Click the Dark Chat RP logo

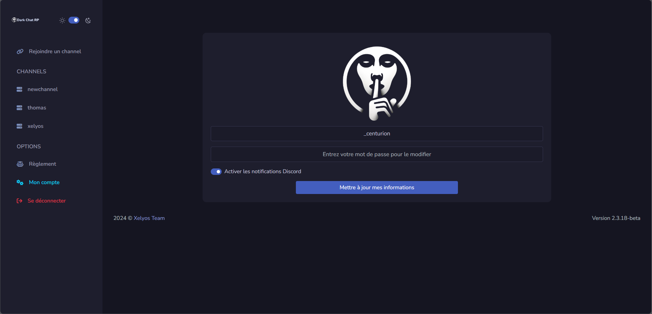coord(26,20)
